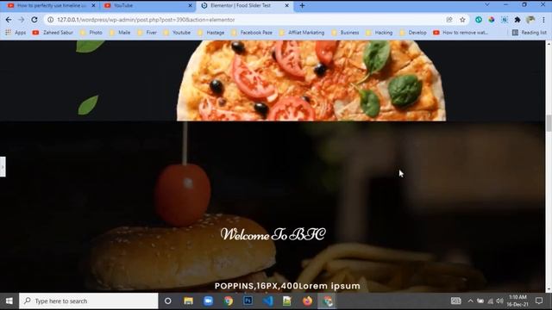Click the active Chrome window on the taskbar
552x310 pixels.
328,301
